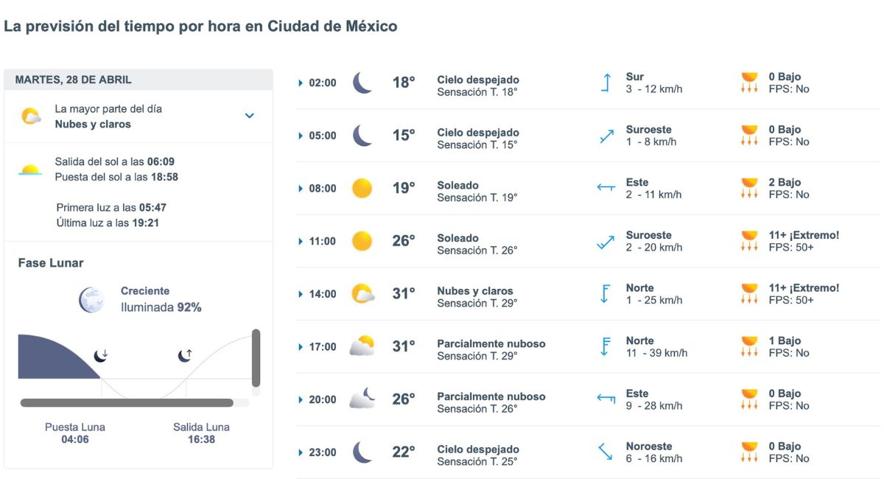
Task: Click the moon icon beside Creciente Iluminada 92%
Action: click(x=91, y=298)
